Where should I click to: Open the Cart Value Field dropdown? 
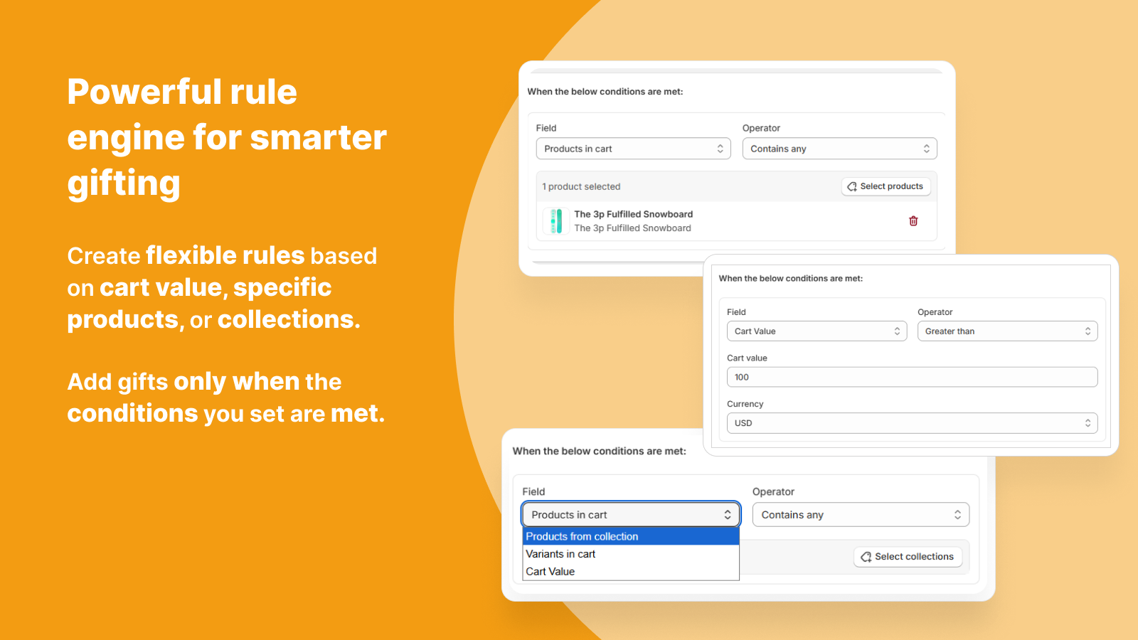pyautogui.click(x=817, y=331)
